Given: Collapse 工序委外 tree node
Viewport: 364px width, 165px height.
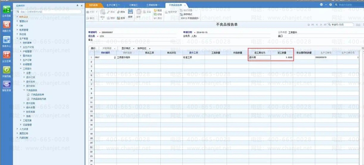Looking at the screenshot, I should [x=21, y=69].
